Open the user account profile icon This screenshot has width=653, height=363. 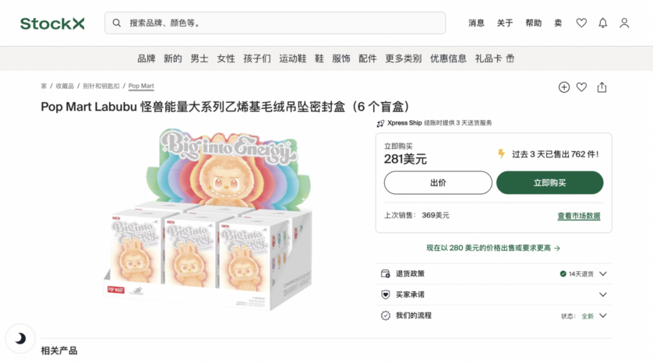[625, 23]
